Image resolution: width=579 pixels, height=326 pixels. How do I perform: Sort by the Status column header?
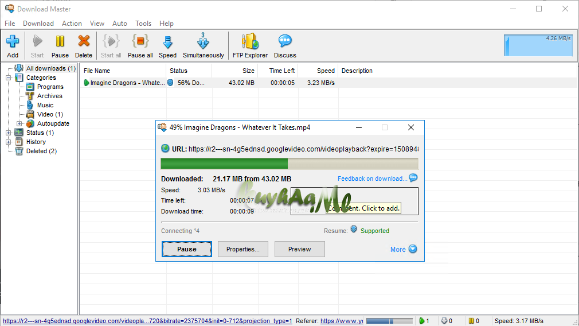coord(189,71)
